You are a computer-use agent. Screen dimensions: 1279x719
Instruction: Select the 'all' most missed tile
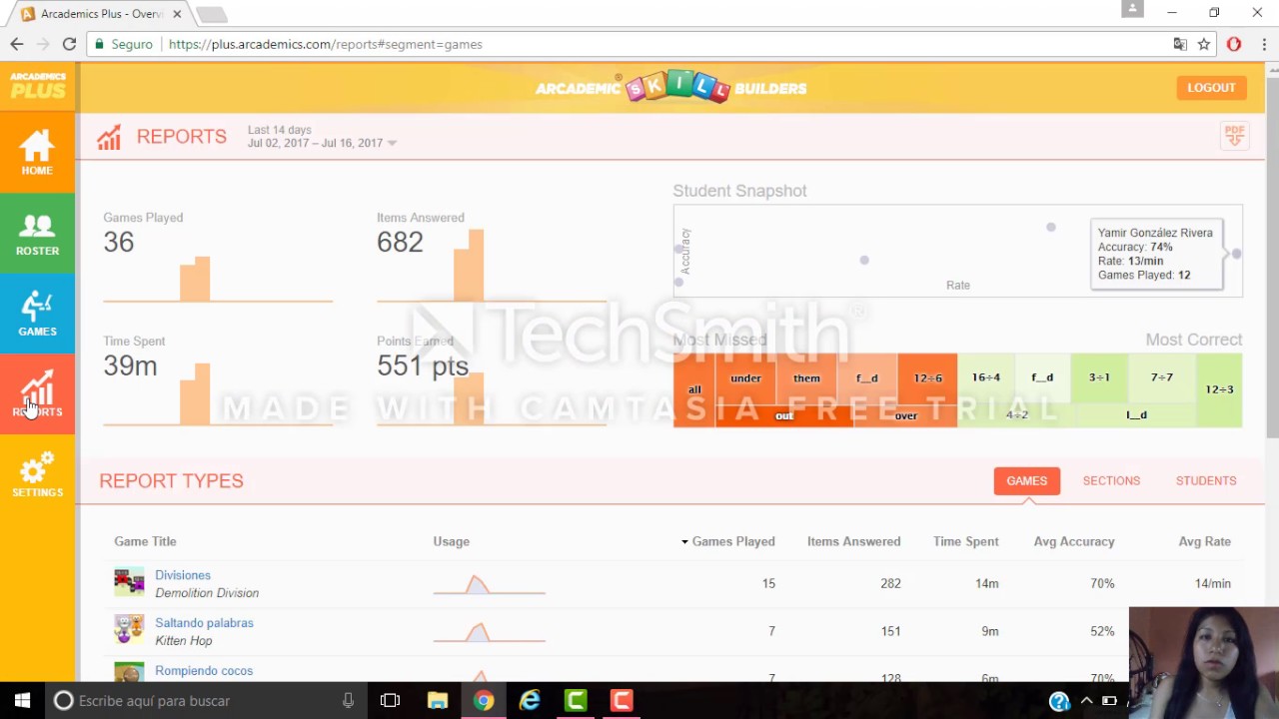(694, 390)
